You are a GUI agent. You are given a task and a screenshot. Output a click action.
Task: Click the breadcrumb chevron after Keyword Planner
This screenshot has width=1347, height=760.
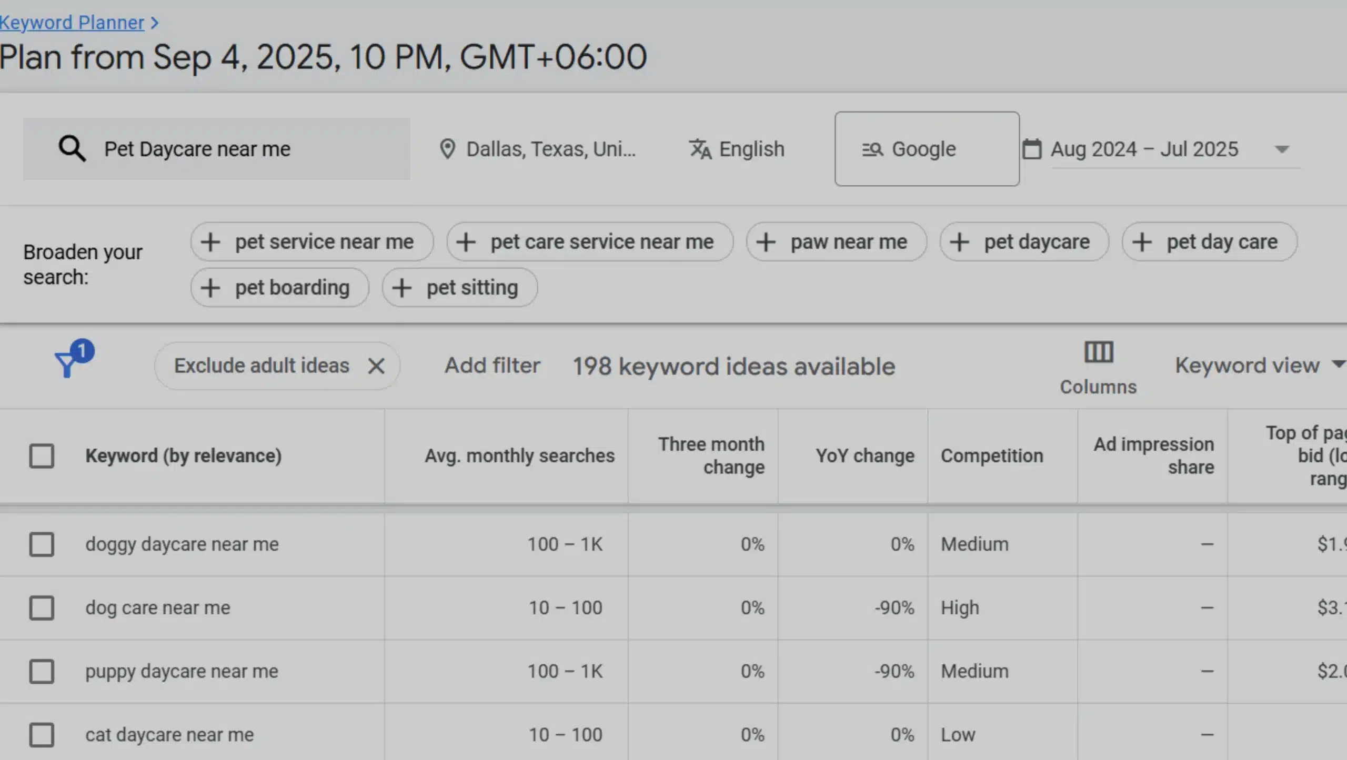154,23
